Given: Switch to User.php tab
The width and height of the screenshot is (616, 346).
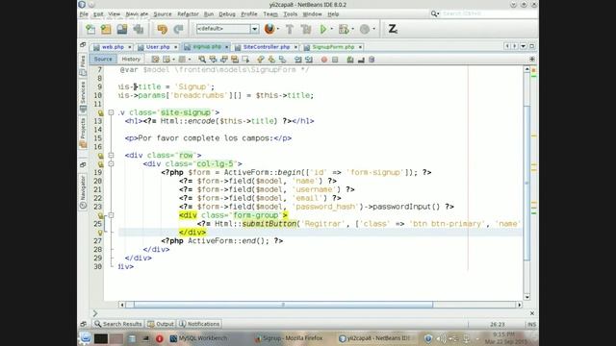Looking at the screenshot, I should [x=158, y=47].
